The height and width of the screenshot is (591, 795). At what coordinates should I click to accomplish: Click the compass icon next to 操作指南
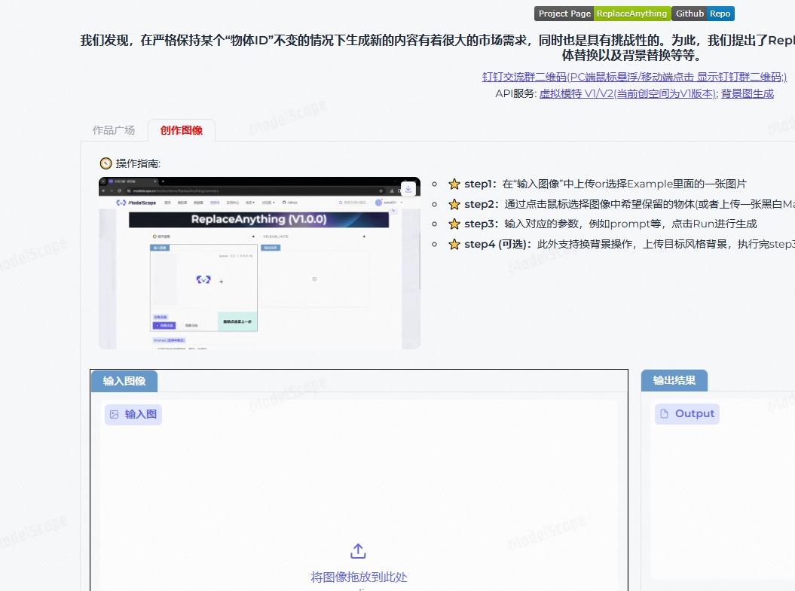105,163
